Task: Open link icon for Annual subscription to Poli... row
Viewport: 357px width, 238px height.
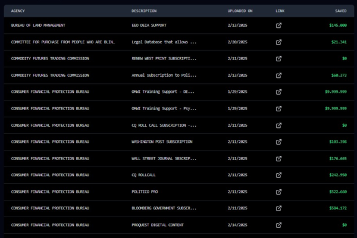Action: click(x=278, y=76)
